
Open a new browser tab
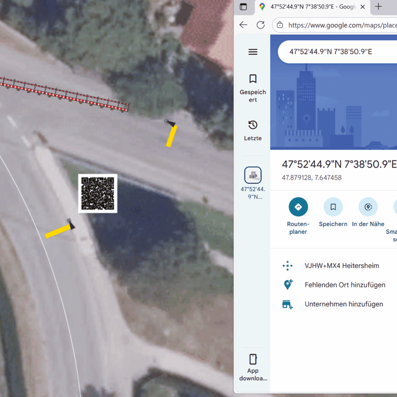378,7
